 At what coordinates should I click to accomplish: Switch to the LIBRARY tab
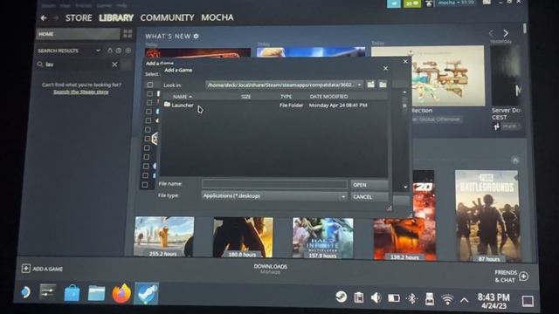click(x=116, y=17)
